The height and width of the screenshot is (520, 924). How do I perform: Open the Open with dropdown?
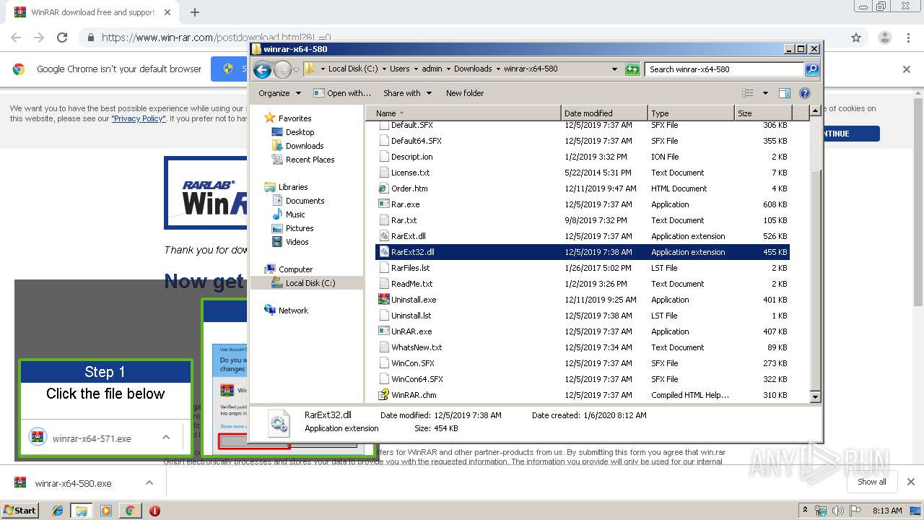(x=342, y=93)
